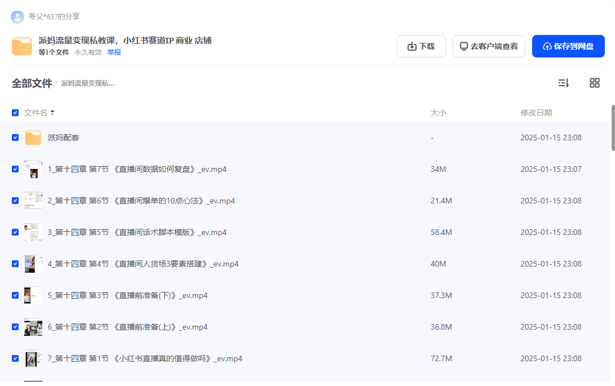Viewport: 615px width, 386px height.
Task: Uncheck the 直播间人货场3要素搭建 checkbox
Action: [x=15, y=264]
